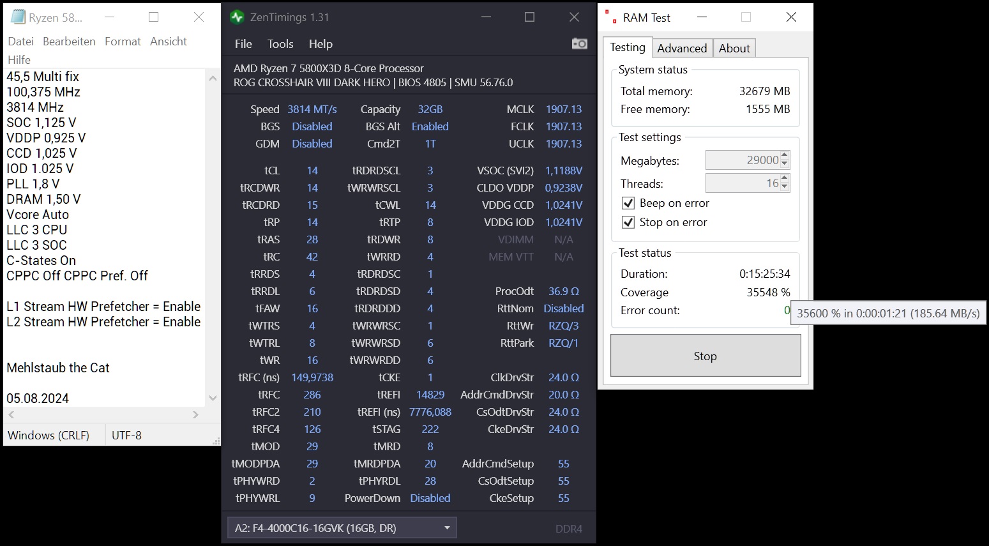Decrease the Megabytes value with down arrow
Screen dimensions: 989x546
tap(785, 164)
